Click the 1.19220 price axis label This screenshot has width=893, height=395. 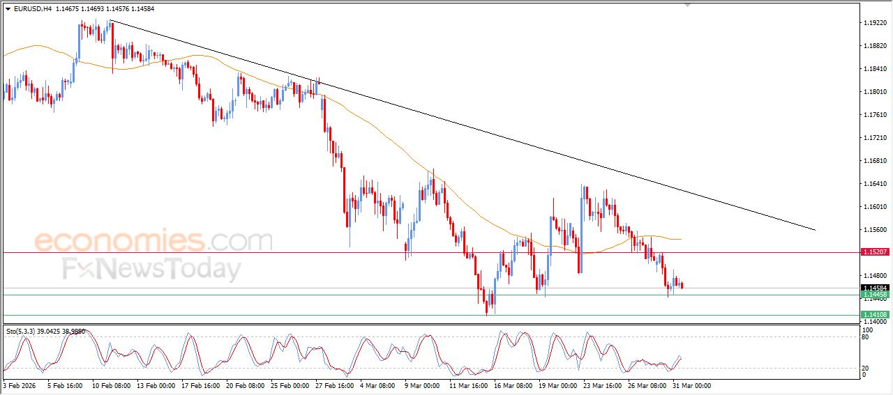(x=874, y=23)
